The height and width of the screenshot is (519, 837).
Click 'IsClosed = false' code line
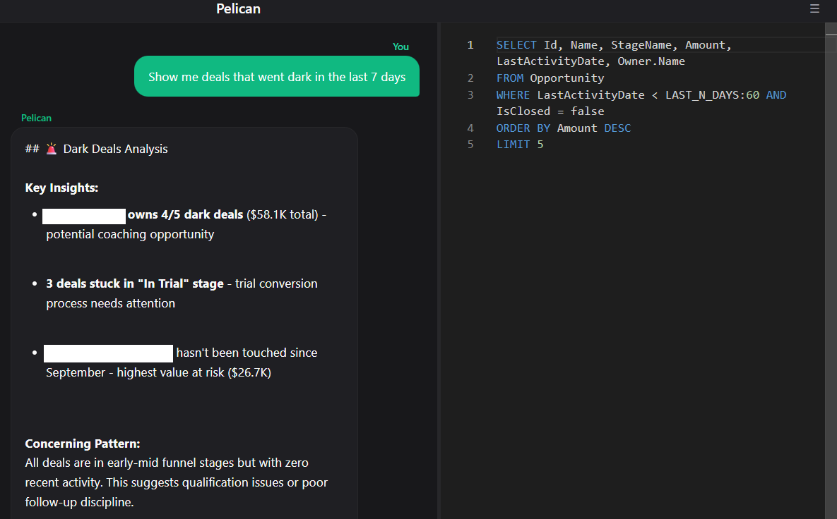[x=550, y=111]
